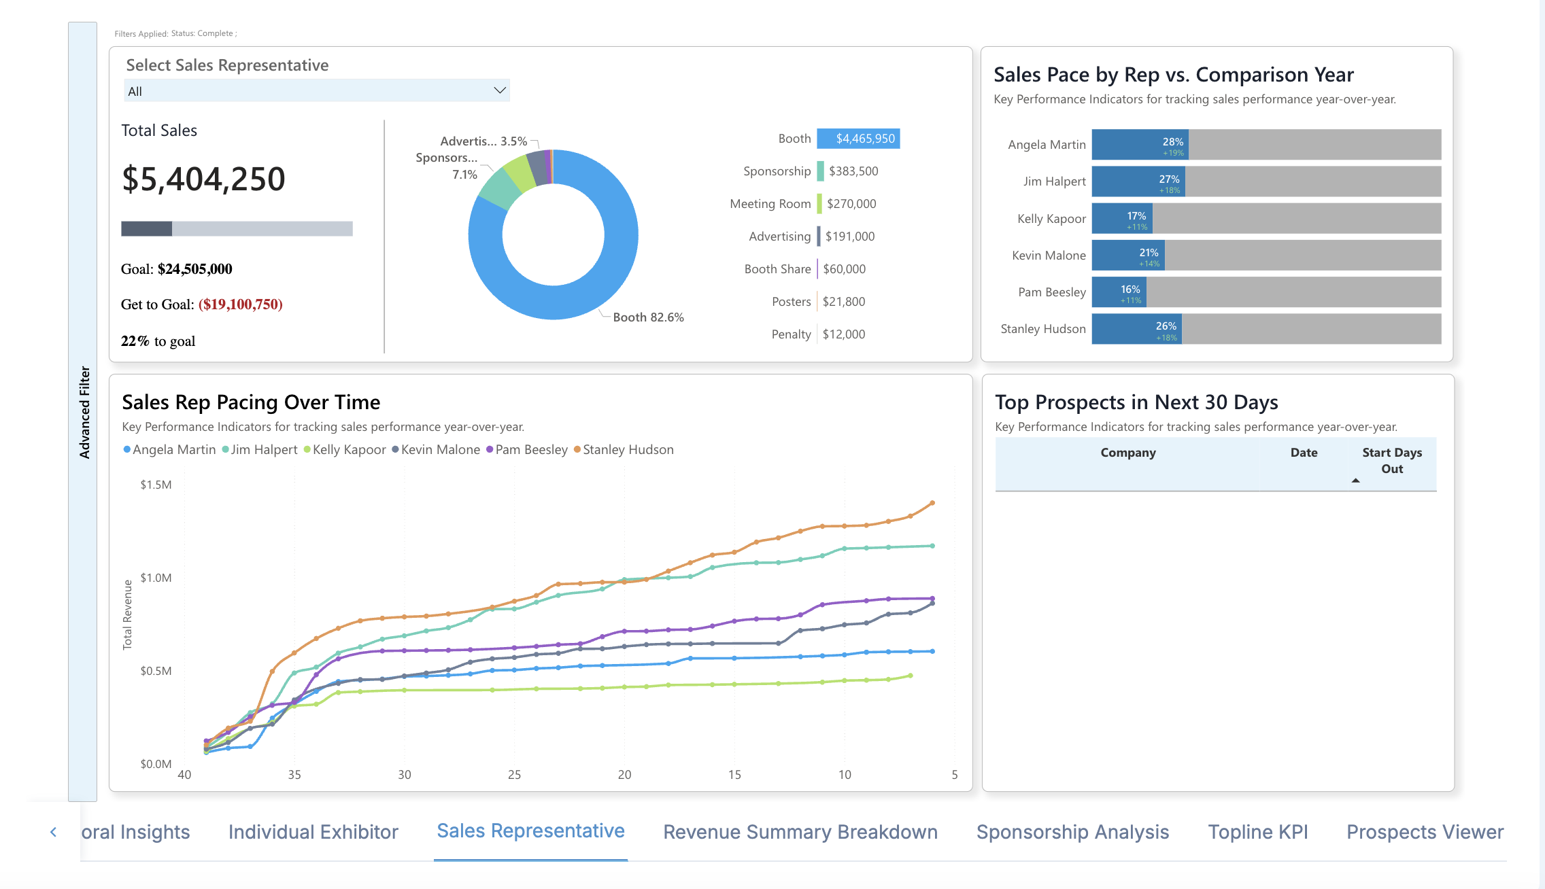Click the dropdown chevron next to All
The width and height of the screenshot is (1545, 889).
(500, 90)
